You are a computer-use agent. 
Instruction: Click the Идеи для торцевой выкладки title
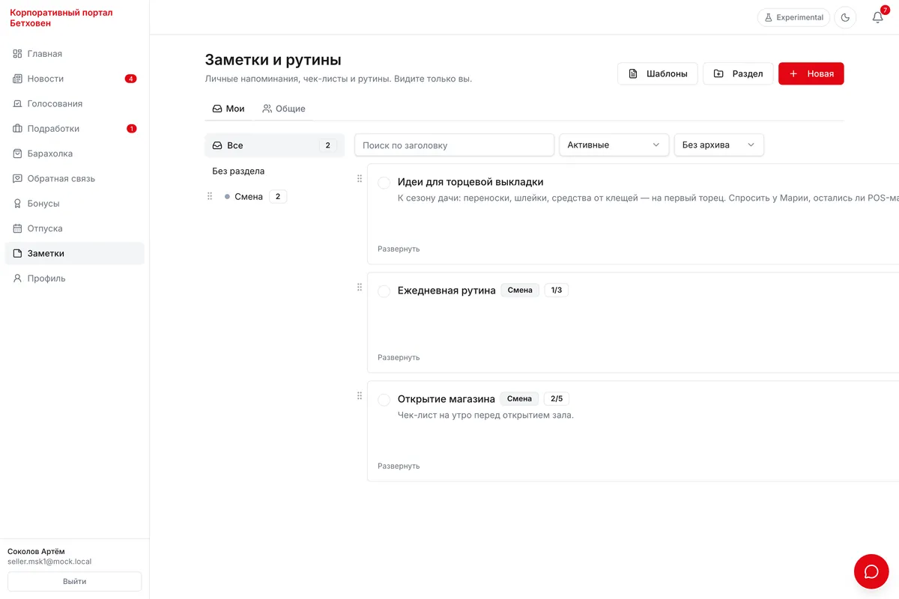(470, 182)
